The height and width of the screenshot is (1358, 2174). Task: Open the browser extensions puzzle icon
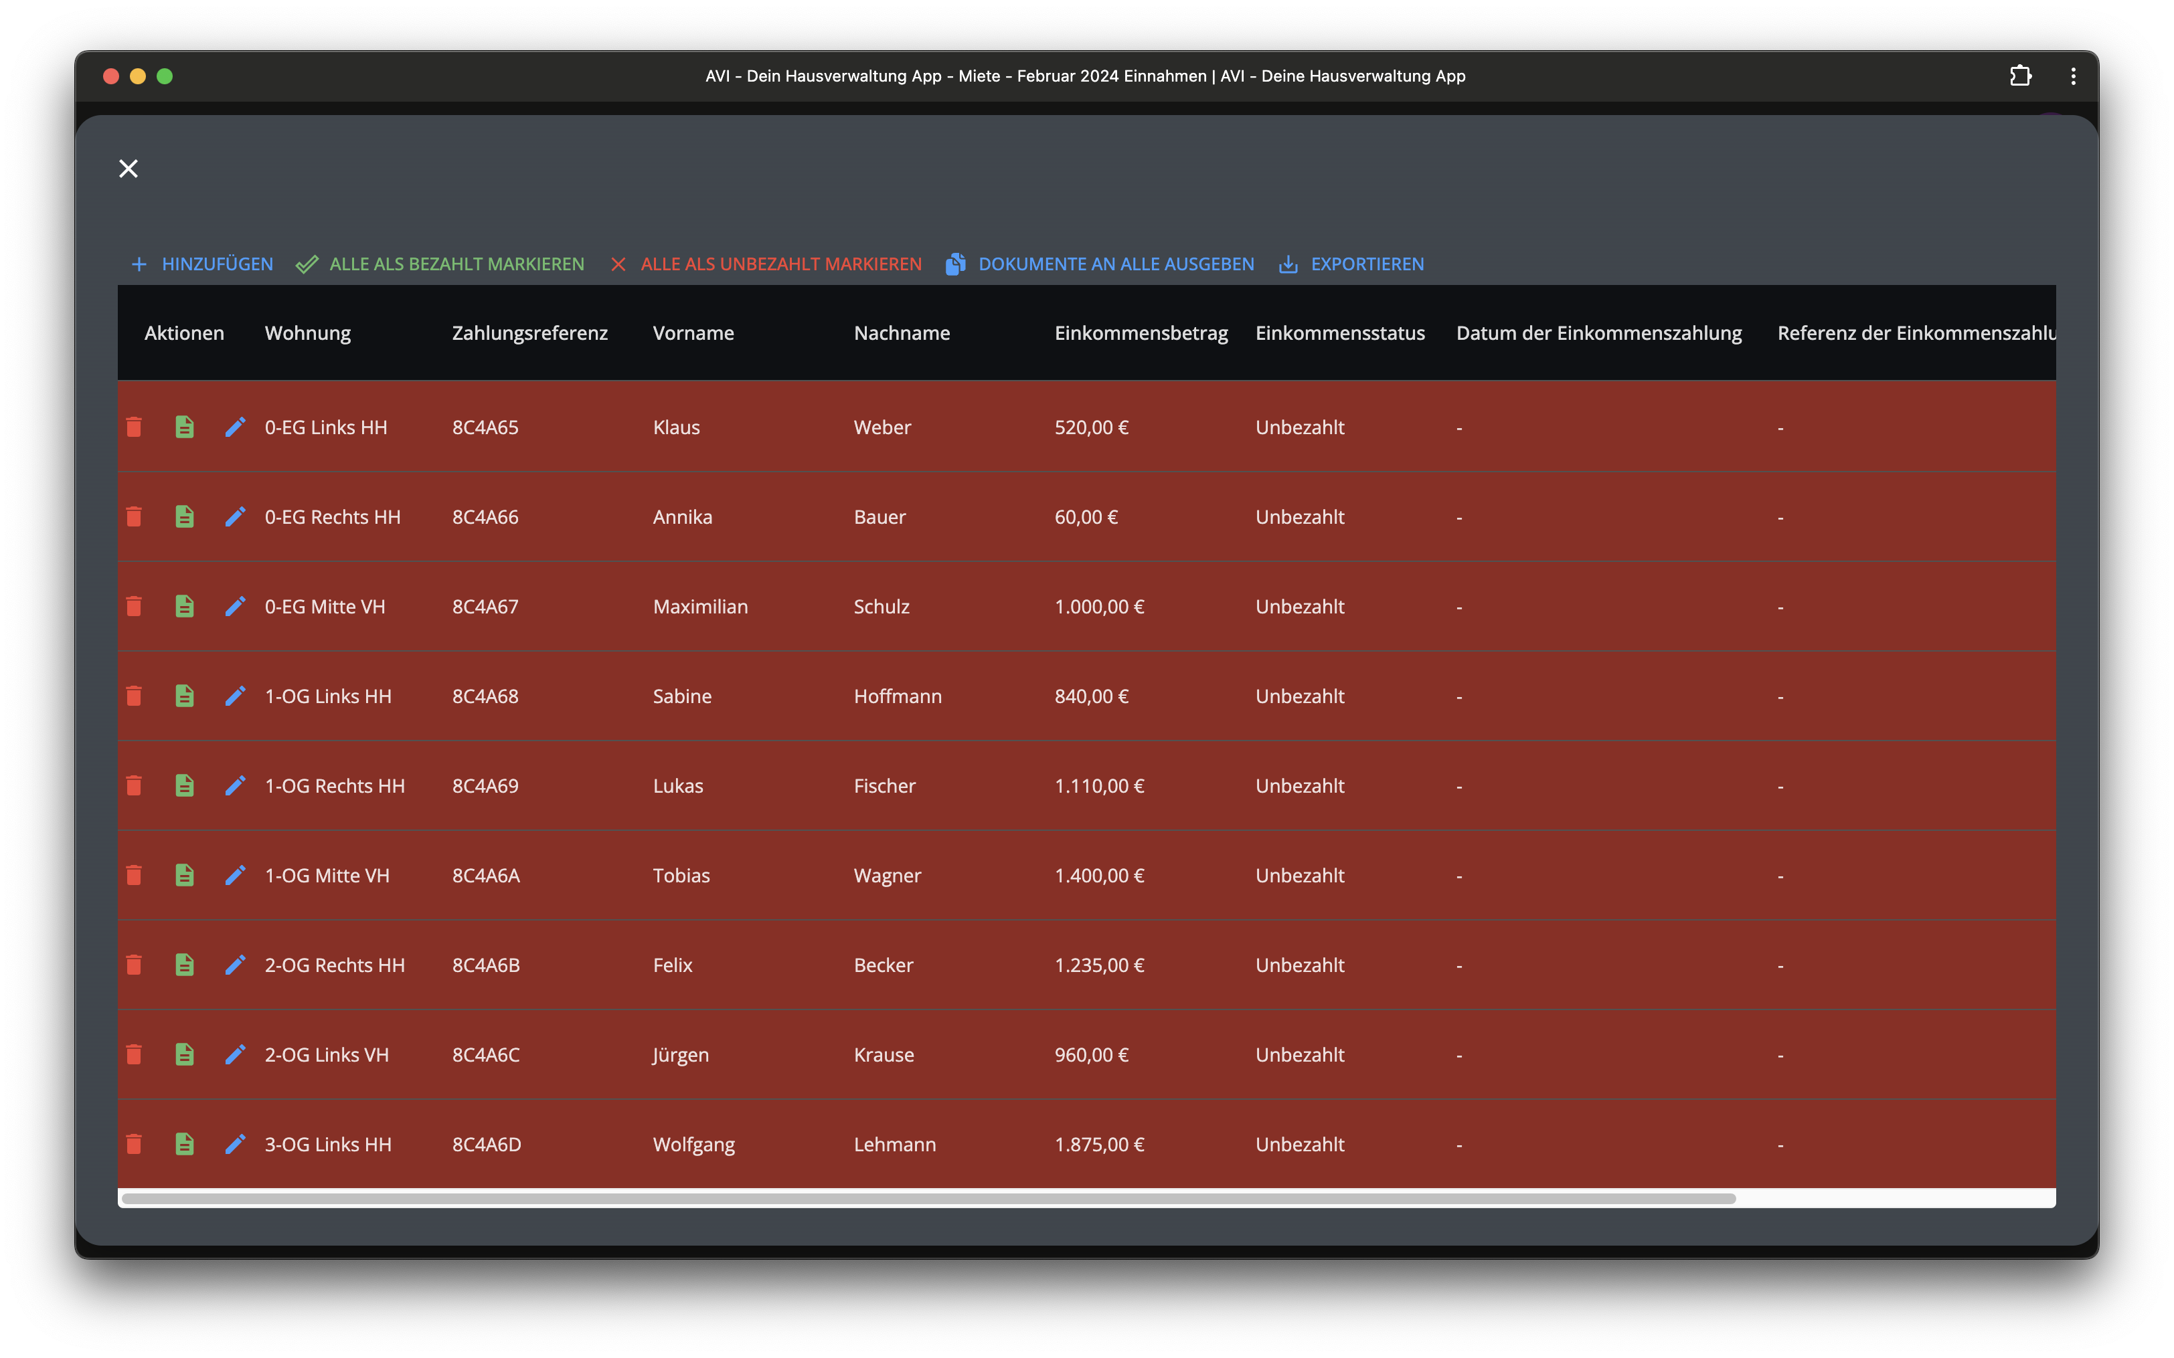coord(2020,76)
